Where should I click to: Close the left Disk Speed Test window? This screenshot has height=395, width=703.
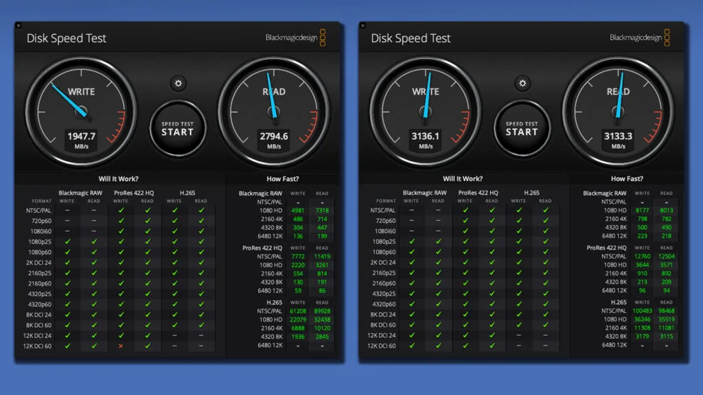[19, 25]
